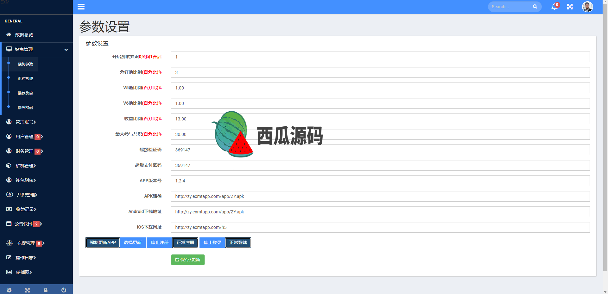Viewport: 608px width, 294px height.
Task: Click the home icon beside 数据总览
Action: [9, 34]
